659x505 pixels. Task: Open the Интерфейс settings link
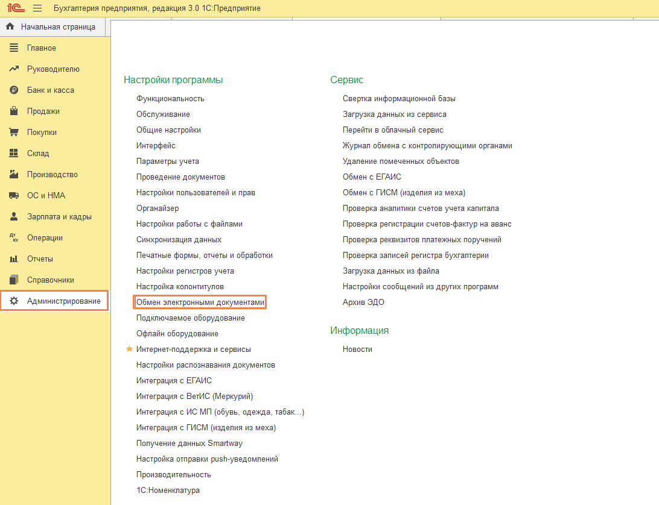(156, 146)
